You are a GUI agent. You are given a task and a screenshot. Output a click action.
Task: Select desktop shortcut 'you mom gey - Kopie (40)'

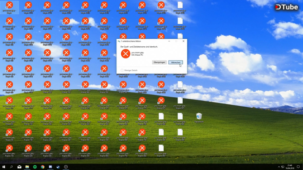click(x=66, y=151)
